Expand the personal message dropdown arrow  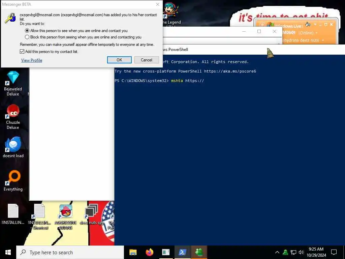tap(323, 40)
